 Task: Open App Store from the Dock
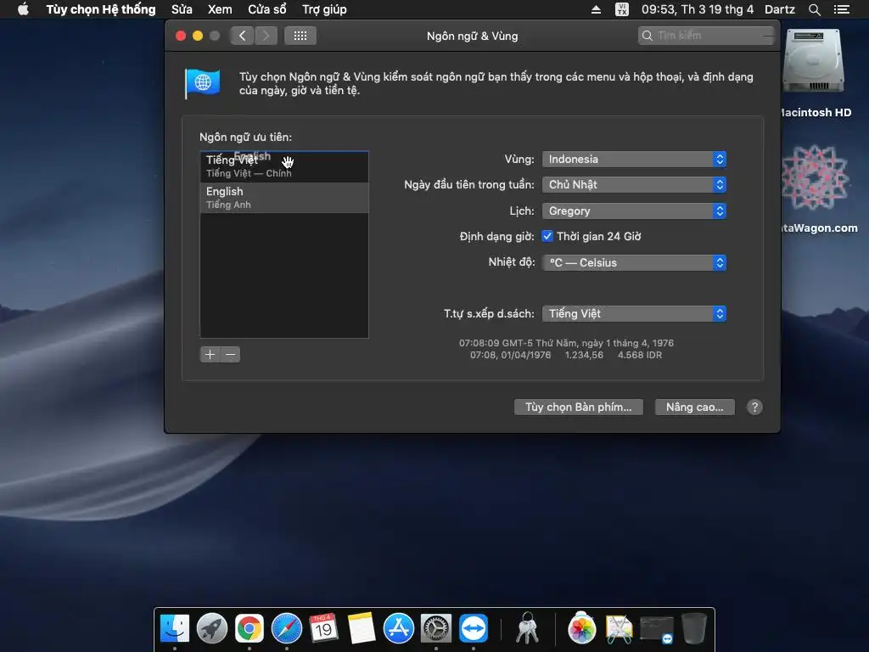pos(399,628)
